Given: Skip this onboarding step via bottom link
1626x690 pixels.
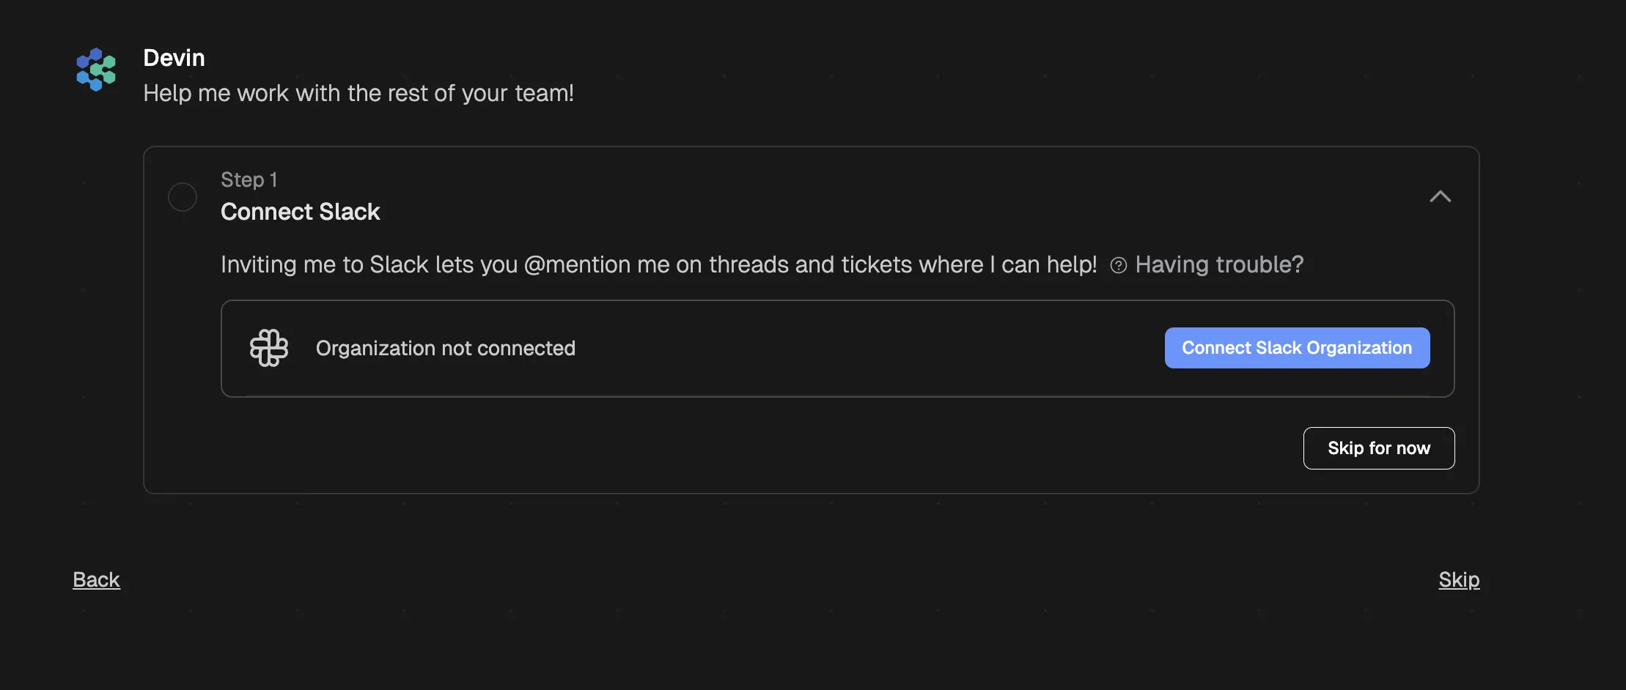Looking at the screenshot, I should click(x=1459, y=579).
